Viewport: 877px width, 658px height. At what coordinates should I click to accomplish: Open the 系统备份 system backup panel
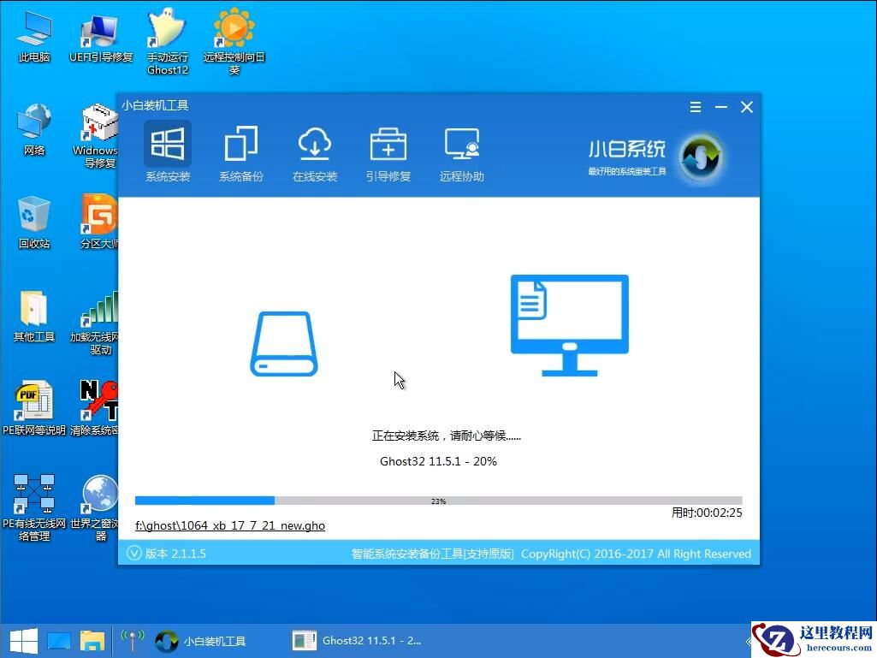pos(241,152)
